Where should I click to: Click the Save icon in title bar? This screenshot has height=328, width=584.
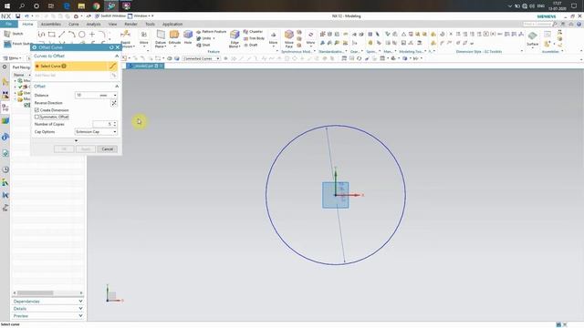coord(17,16)
